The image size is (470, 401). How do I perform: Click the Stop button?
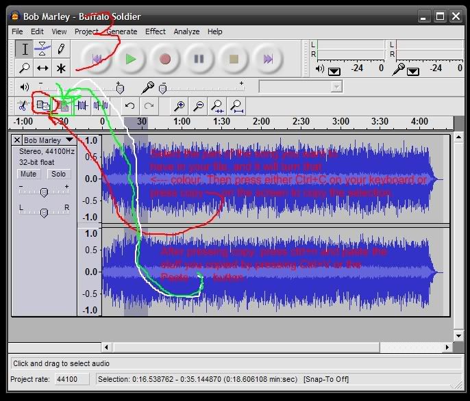tap(234, 59)
